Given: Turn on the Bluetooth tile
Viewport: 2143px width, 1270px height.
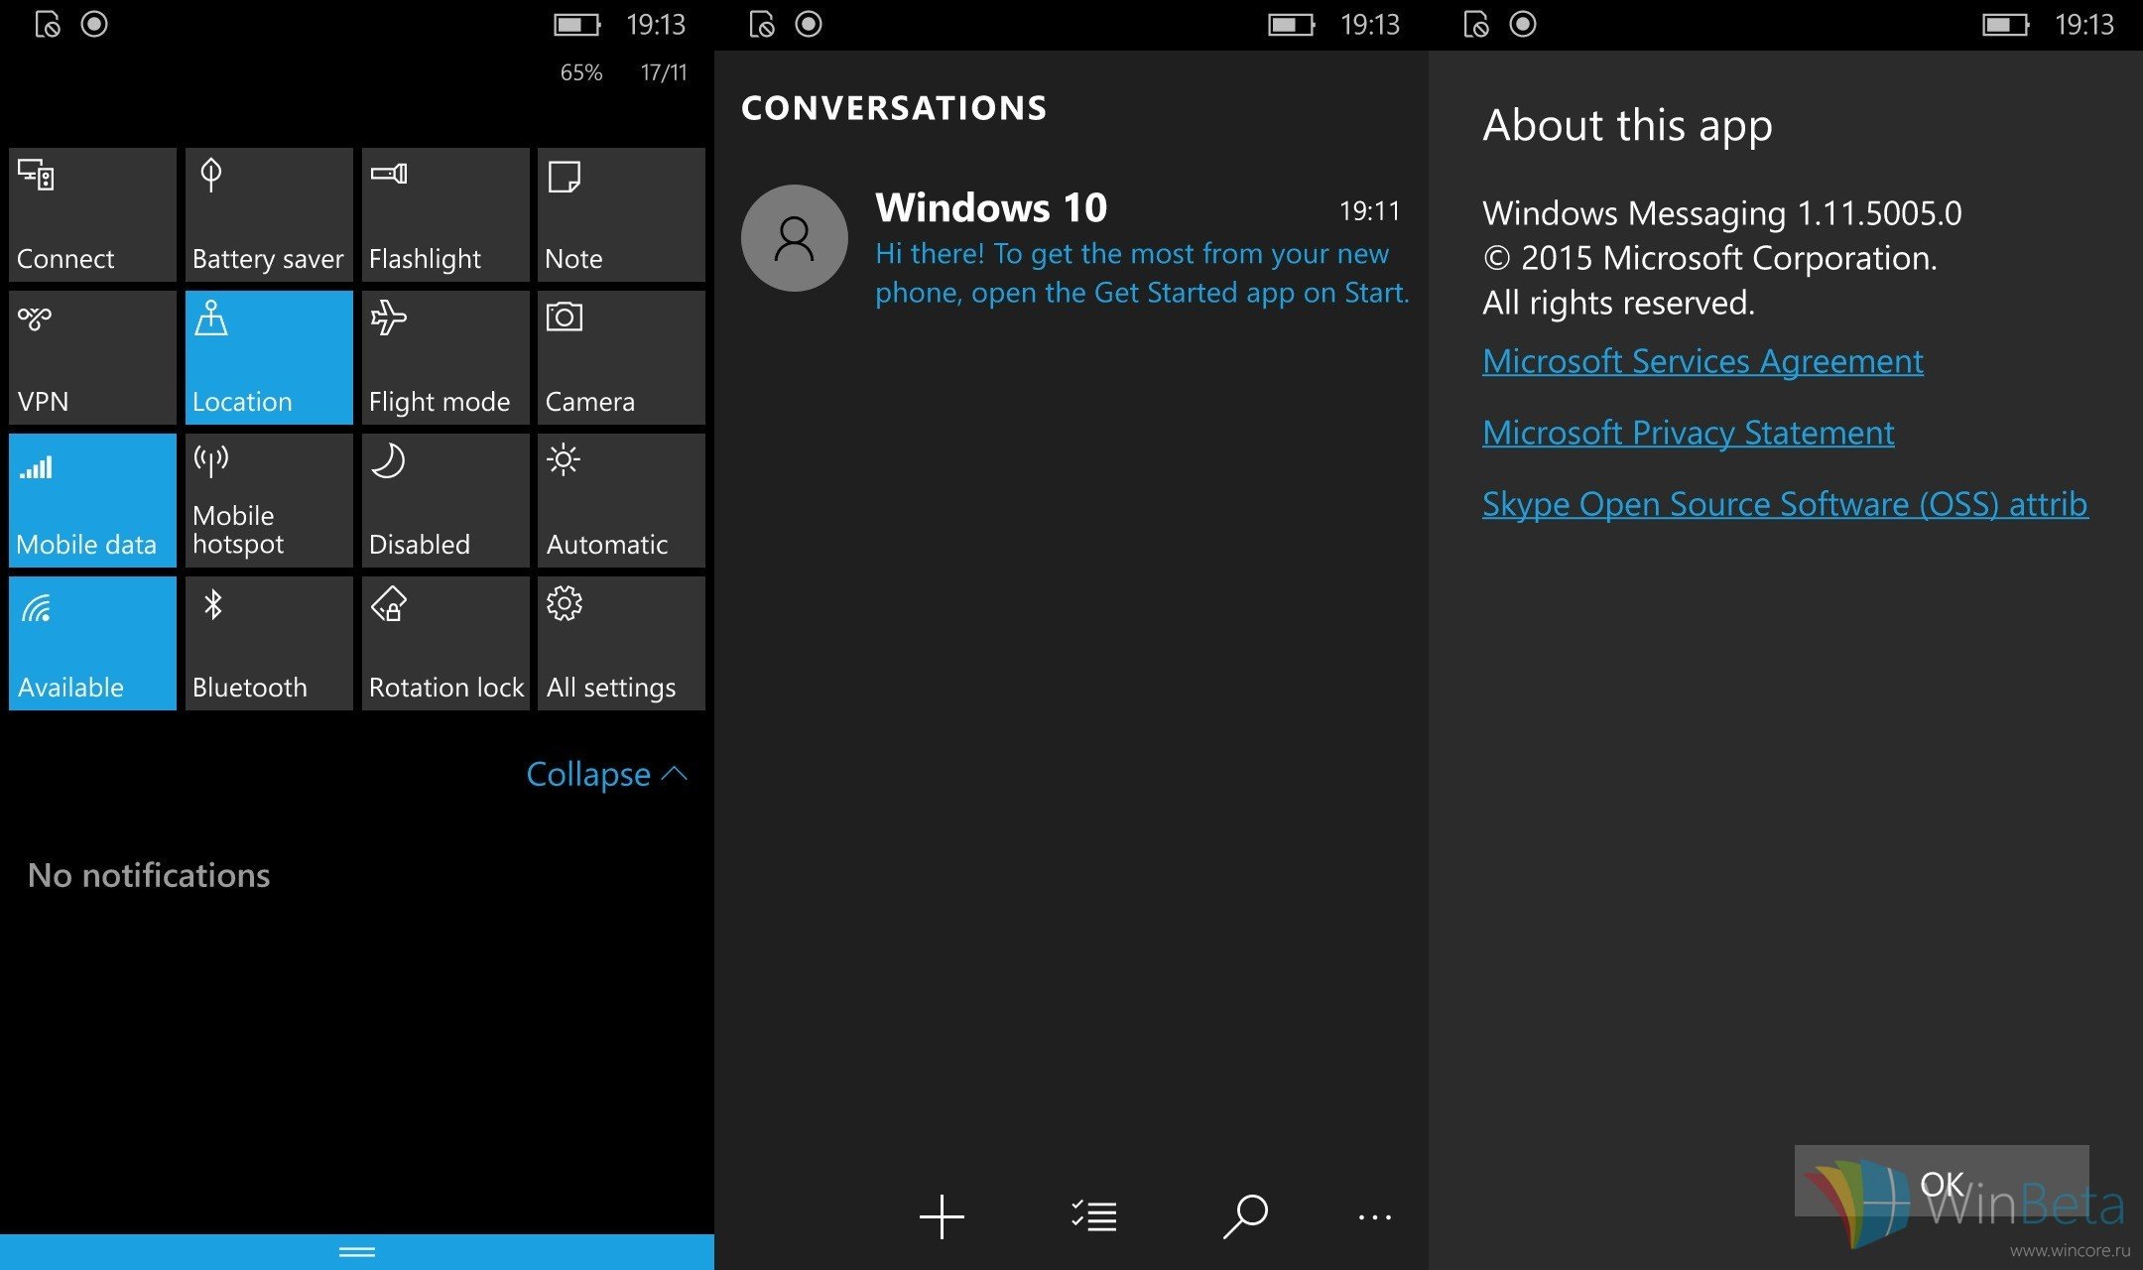Looking at the screenshot, I should [269, 644].
